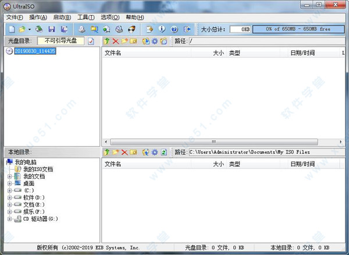This screenshot has width=349, height=255.
Task: Open the blue info icon in the main toolbar
Action: [x=162, y=29]
